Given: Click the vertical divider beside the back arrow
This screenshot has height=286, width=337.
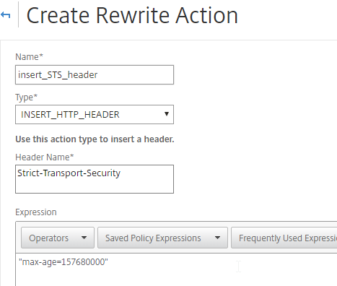Looking at the screenshot, I should coord(18,14).
